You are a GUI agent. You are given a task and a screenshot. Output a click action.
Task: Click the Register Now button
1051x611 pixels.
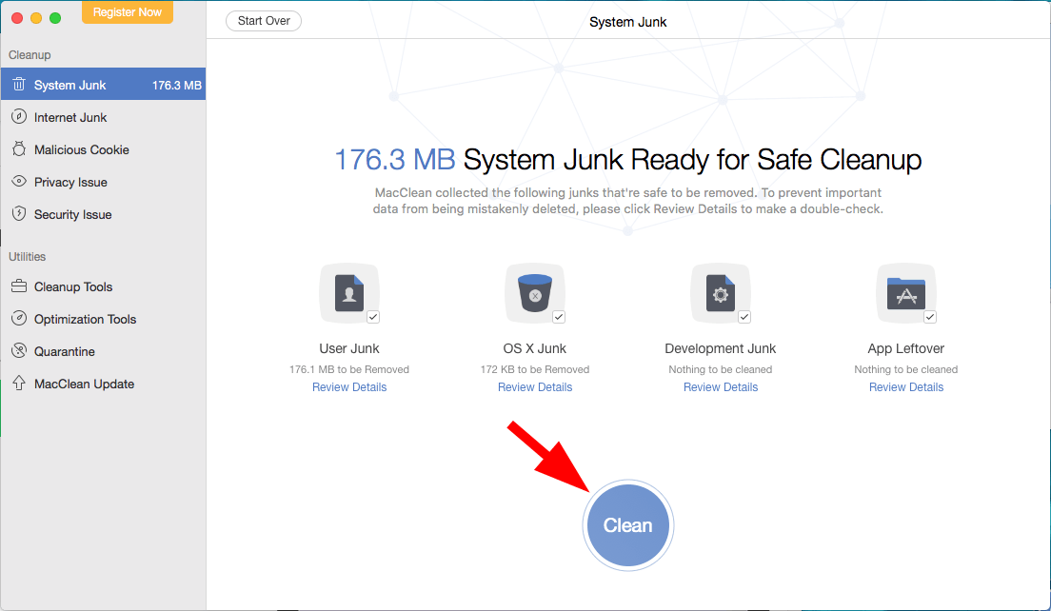pyautogui.click(x=128, y=12)
